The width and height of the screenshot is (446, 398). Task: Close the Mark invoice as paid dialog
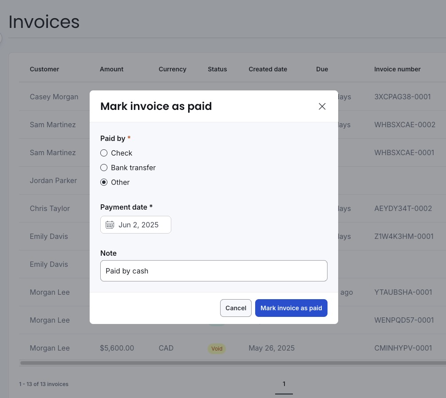pyautogui.click(x=322, y=106)
